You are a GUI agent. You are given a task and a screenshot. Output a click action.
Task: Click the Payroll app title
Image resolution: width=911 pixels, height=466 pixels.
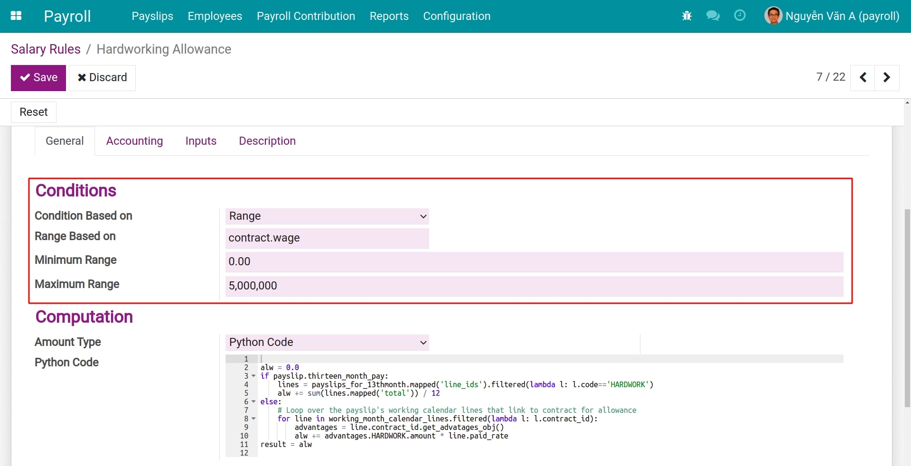point(67,16)
